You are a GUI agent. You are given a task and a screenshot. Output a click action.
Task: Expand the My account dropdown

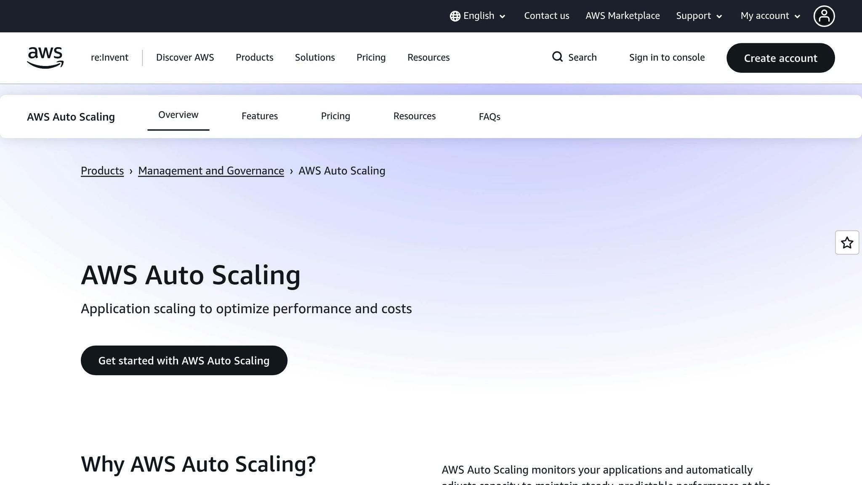pyautogui.click(x=769, y=16)
